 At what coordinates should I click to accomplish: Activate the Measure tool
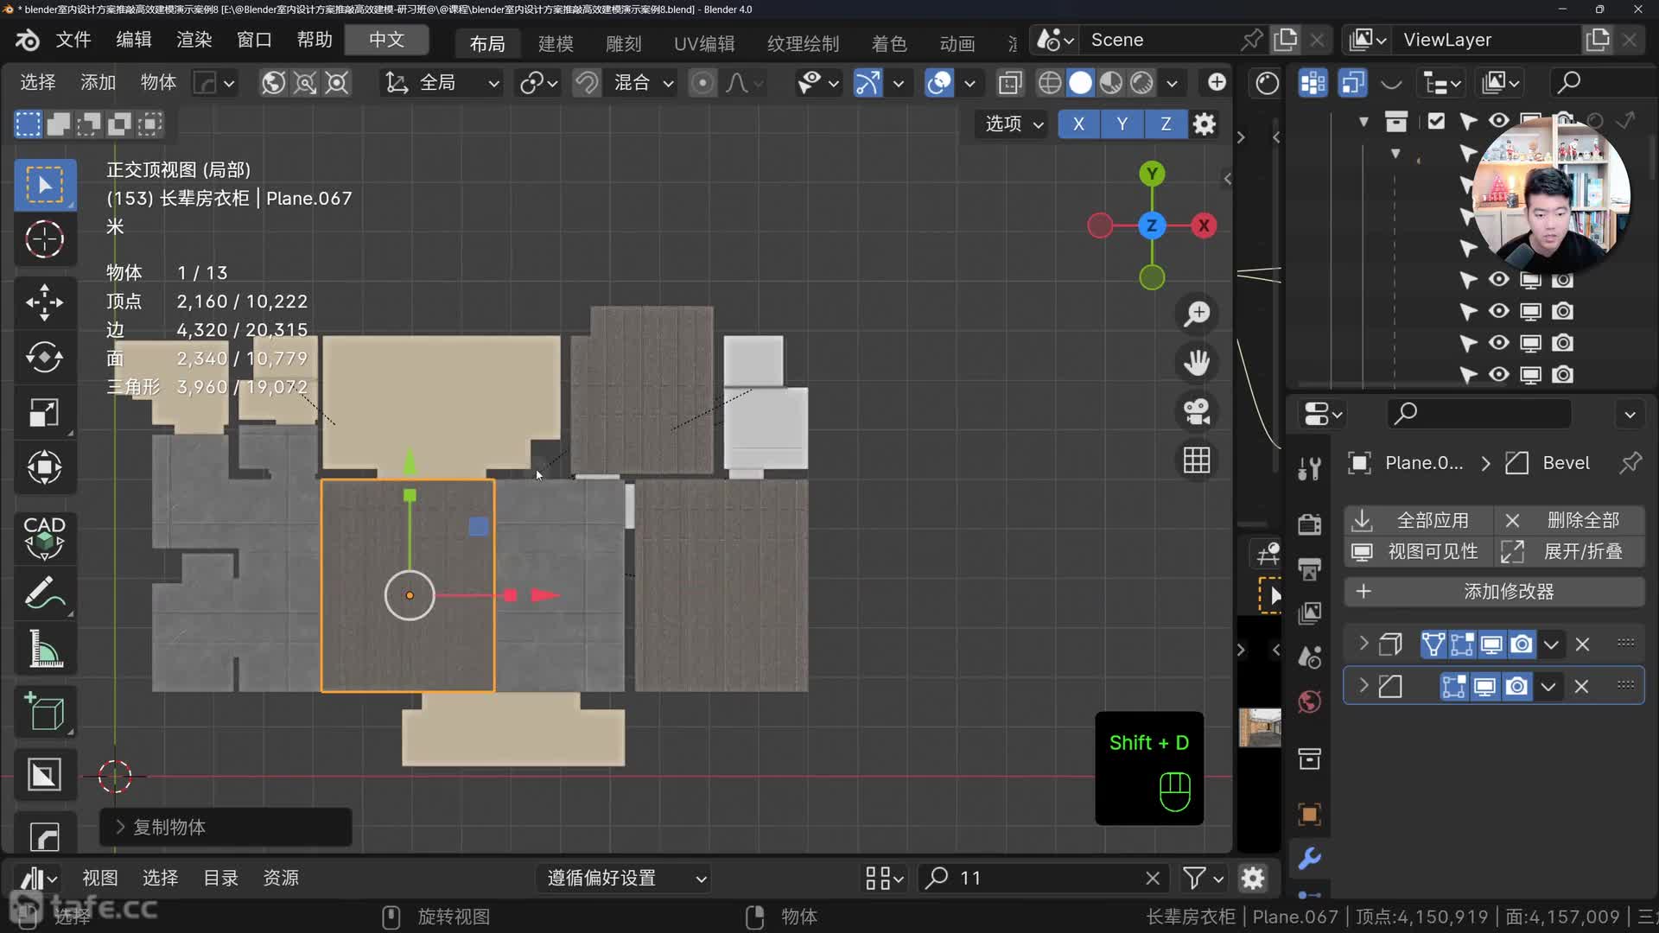pyautogui.click(x=44, y=649)
